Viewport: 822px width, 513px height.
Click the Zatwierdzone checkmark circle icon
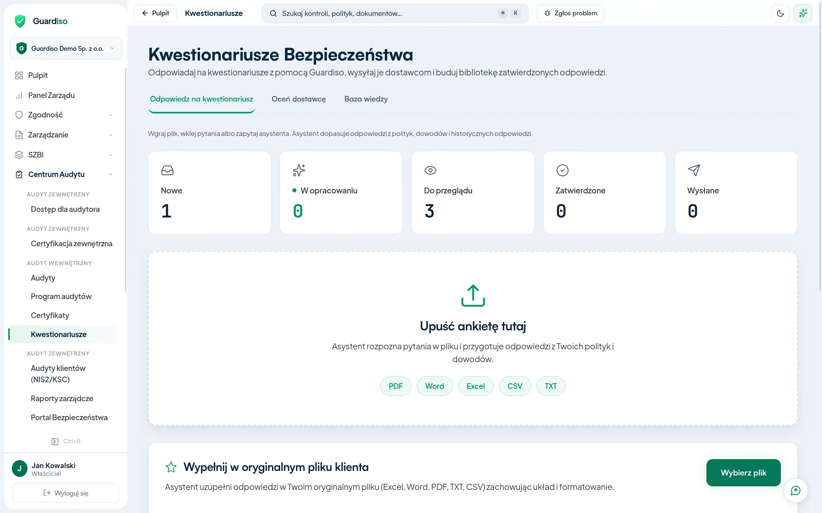pyautogui.click(x=562, y=170)
